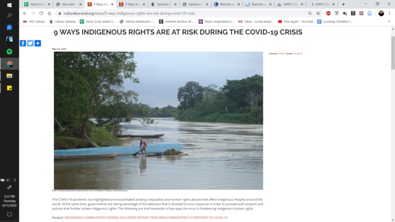
Task: Click the page vertical scrollbar thumb
Action: coord(393,53)
